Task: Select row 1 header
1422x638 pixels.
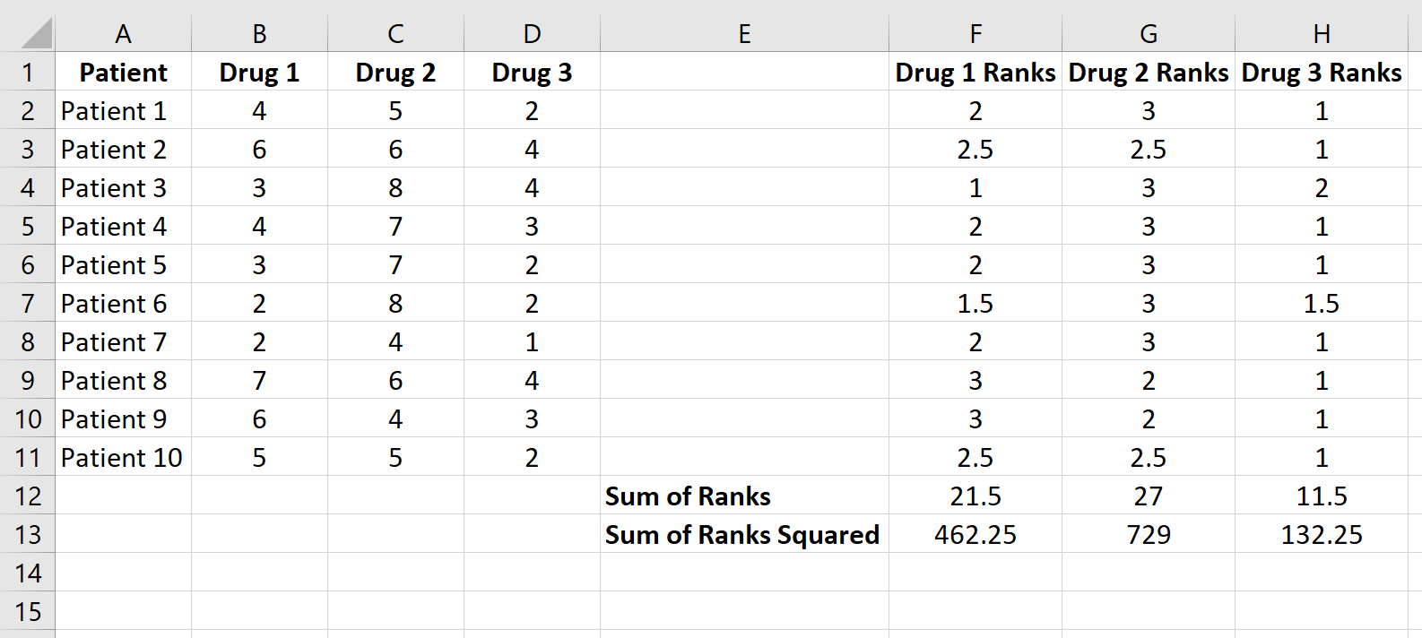Action: coord(28,73)
